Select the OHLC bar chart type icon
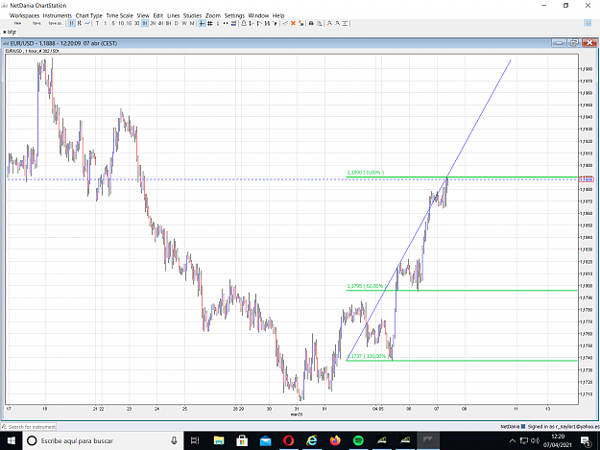Viewport: 600px width, 450px height. pos(80,23)
